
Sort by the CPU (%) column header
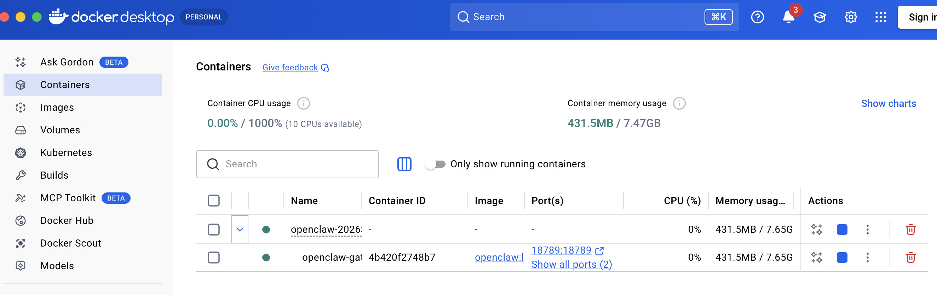(x=682, y=201)
